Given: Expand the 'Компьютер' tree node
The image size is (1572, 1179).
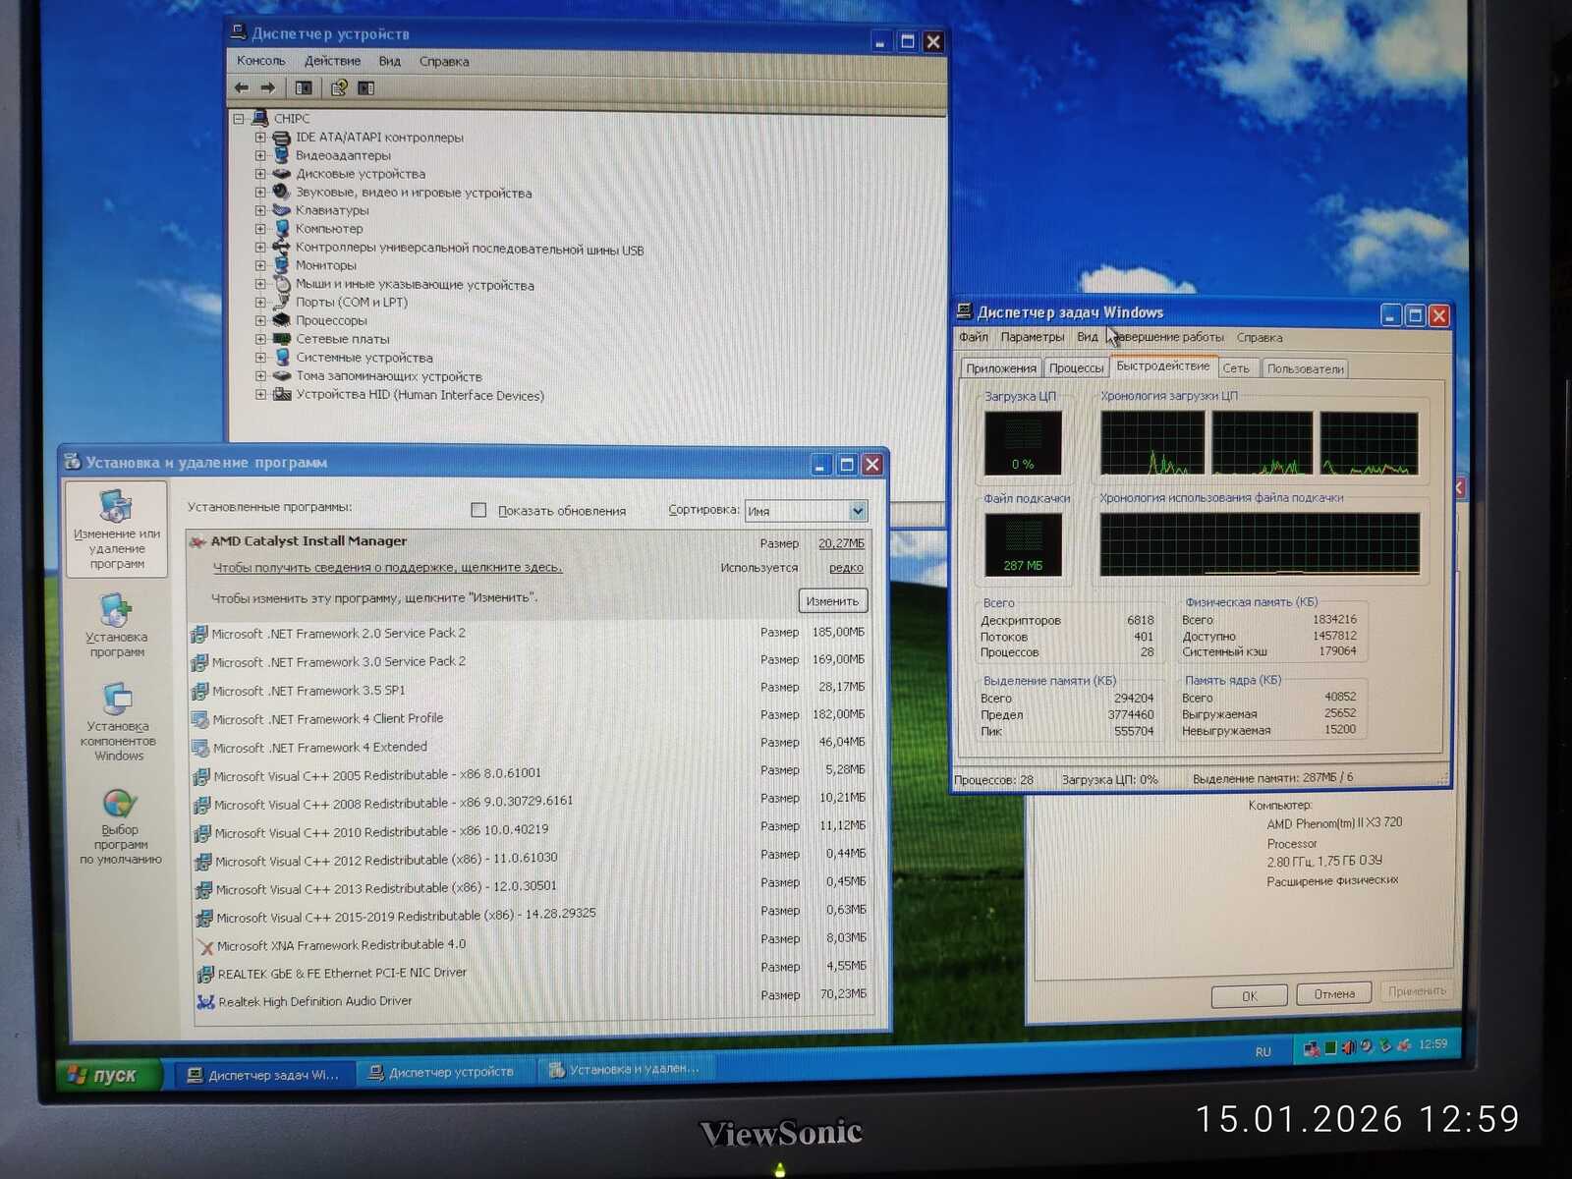Looking at the screenshot, I should pos(260,229).
